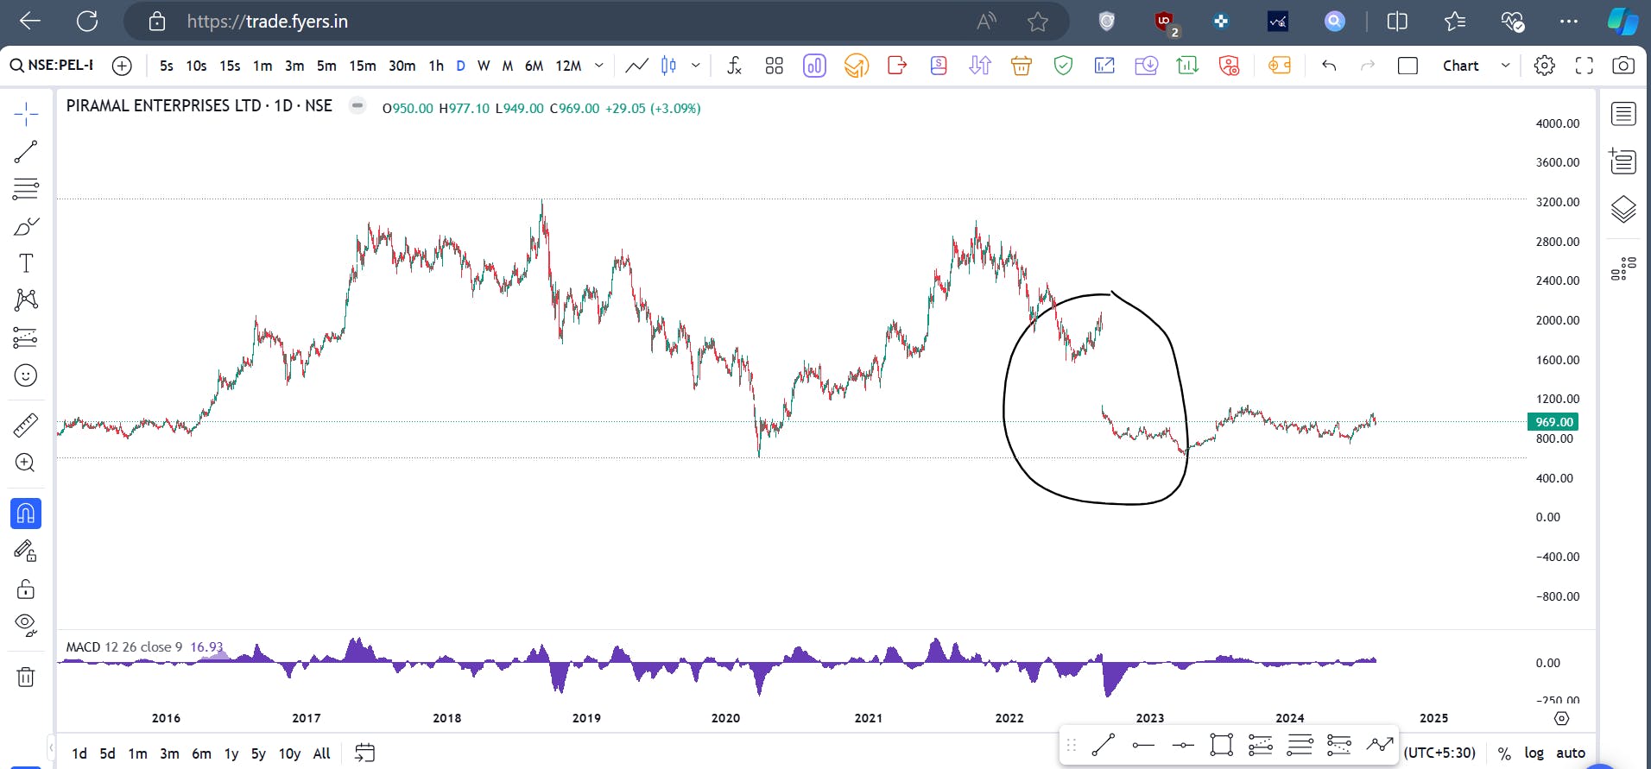Switch chart to 15m timeframe

tap(363, 66)
